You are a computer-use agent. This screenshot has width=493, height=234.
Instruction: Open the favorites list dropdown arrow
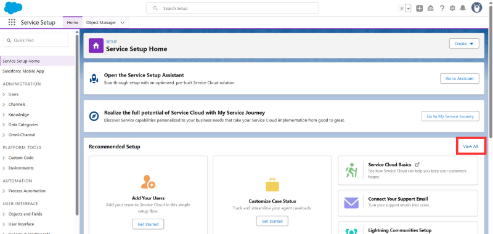tap(409, 9)
